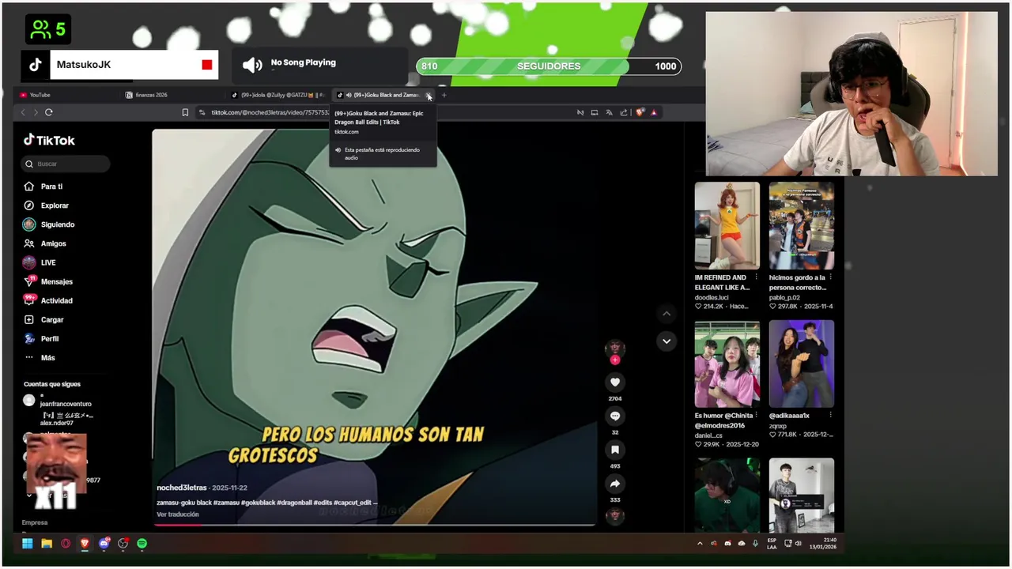Open options menu for hicimos gordo video
The height and width of the screenshot is (569, 1012).
(830, 277)
